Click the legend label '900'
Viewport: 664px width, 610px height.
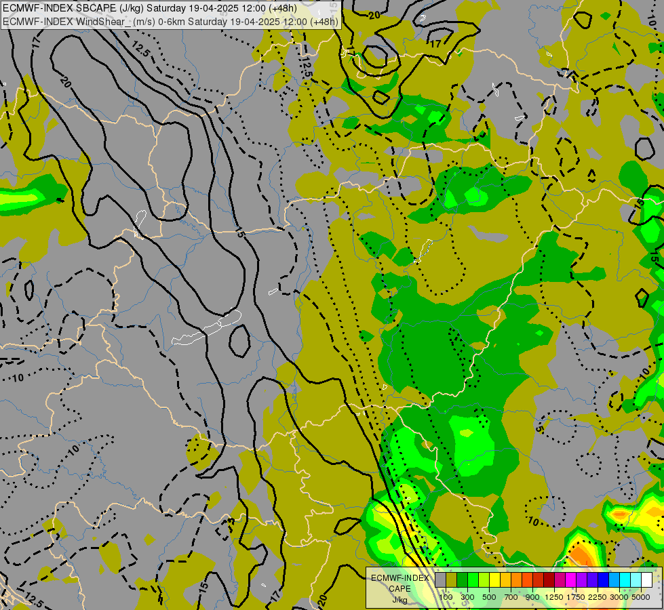click(x=532, y=597)
